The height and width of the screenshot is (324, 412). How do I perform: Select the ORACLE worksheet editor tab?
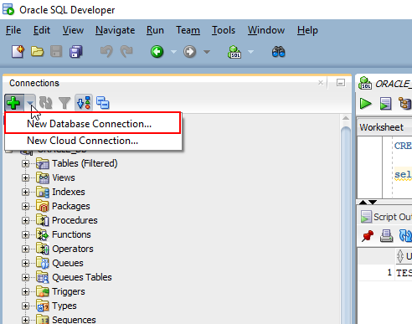tap(385, 84)
